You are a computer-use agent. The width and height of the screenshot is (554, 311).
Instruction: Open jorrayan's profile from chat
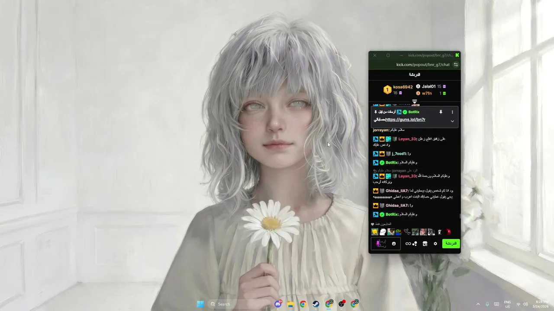coord(381,130)
